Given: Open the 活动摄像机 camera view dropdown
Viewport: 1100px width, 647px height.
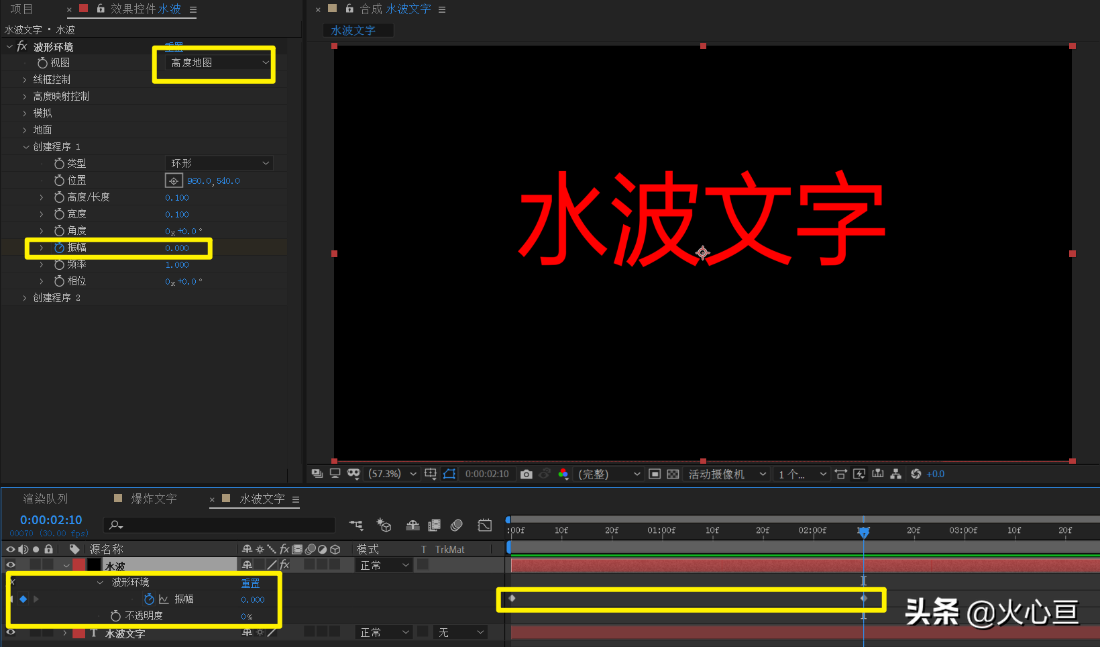Looking at the screenshot, I should 727,474.
